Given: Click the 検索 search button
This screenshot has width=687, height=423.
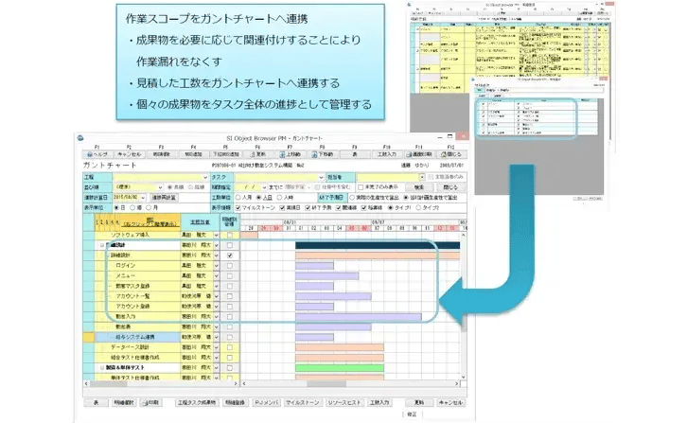Looking at the screenshot, I should point(403,187).
